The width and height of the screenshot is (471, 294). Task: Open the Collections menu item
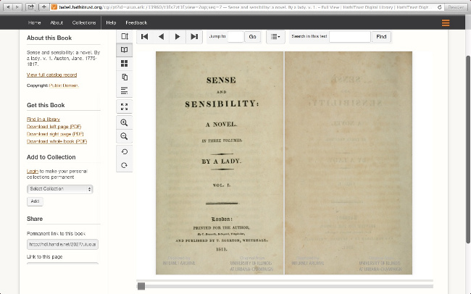pos(84,23)
